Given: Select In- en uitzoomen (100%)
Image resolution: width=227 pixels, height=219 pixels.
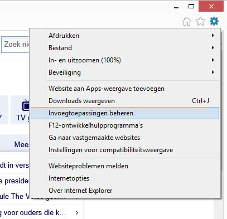Looking at the screenshot, I should click(125, 60).
